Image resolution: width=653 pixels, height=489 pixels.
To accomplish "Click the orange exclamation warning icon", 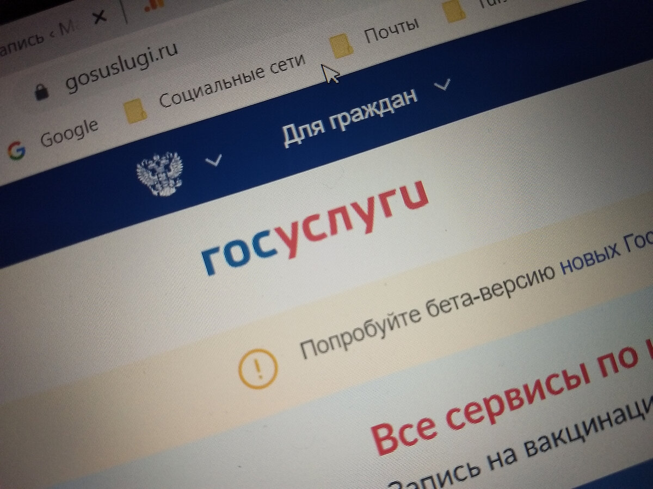I will pos(258,368).
